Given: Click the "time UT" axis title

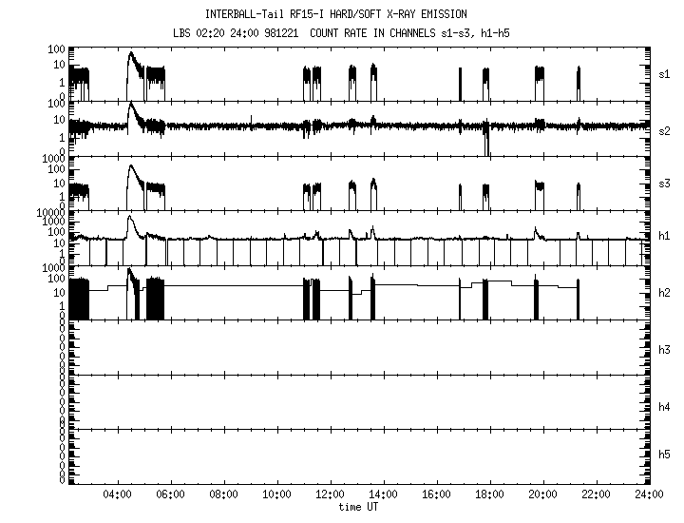Looking at the screenshot, I should click(x=360, y=507).
